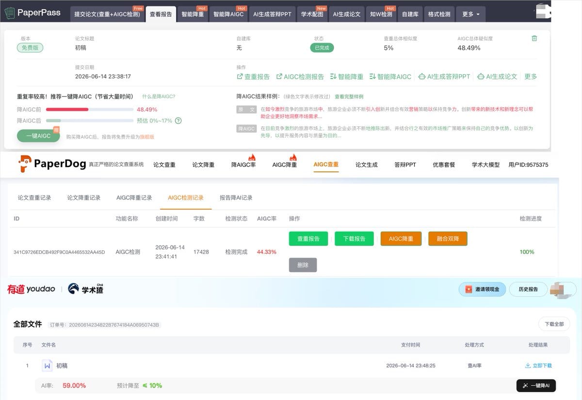
Task: Click the 免费版 version badge
Action: click(30, 48)
